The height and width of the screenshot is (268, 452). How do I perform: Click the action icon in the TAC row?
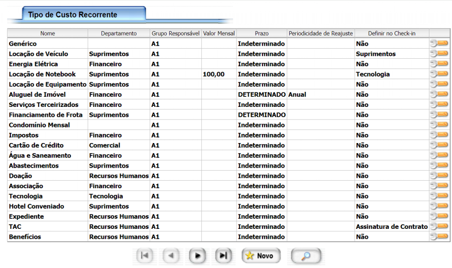coord(439,227)
